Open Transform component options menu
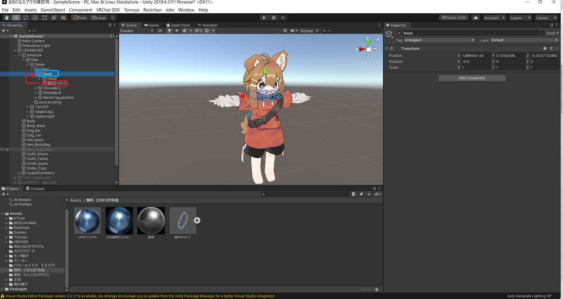The height and width of the screenshot is (299, 563). pos(556,48)
